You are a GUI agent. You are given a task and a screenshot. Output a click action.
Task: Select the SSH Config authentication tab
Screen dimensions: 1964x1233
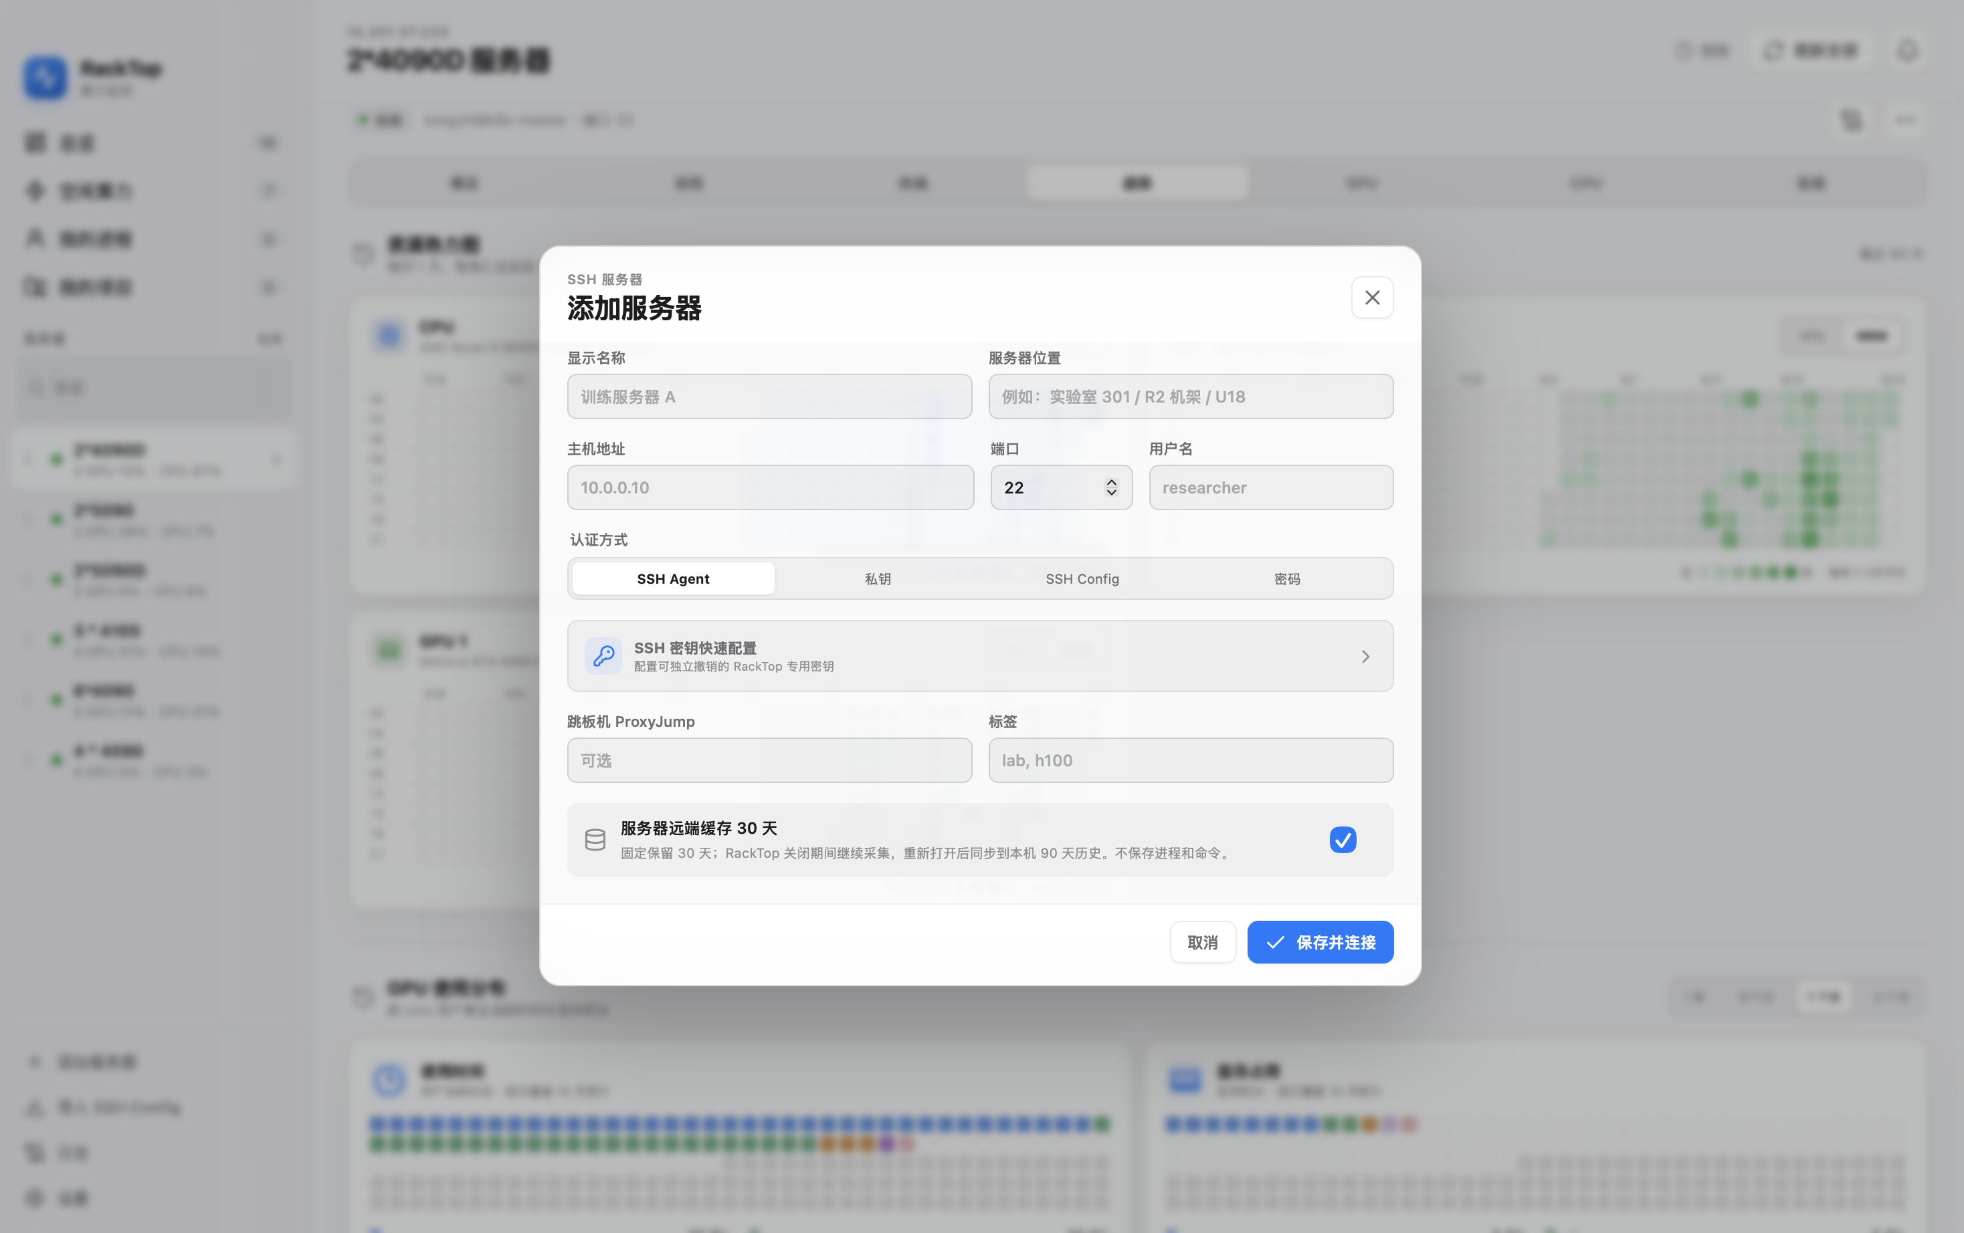coord(1082,578)
